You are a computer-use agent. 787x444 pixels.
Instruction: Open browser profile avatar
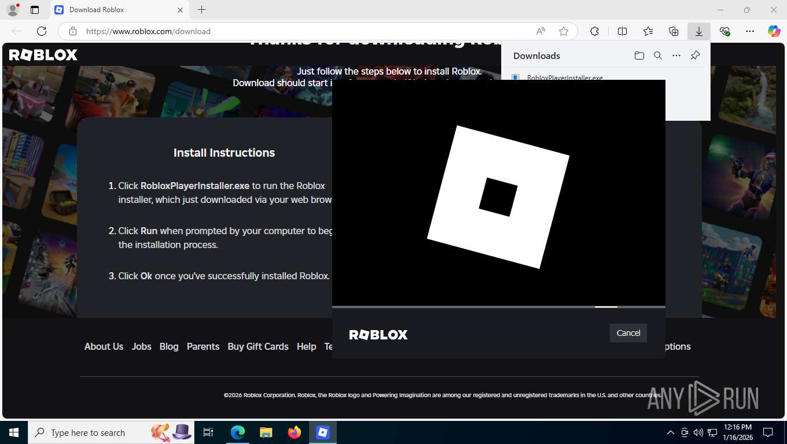coord(12,10)
